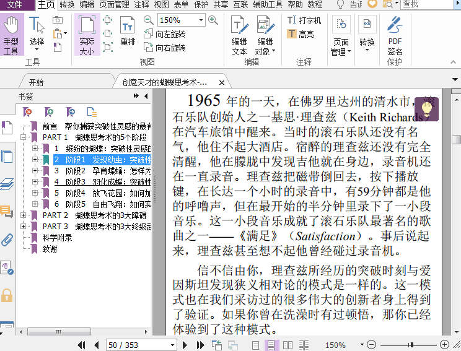Select the 前言 bookmark entry
461x351 pixels.
(x=97, y=126)
